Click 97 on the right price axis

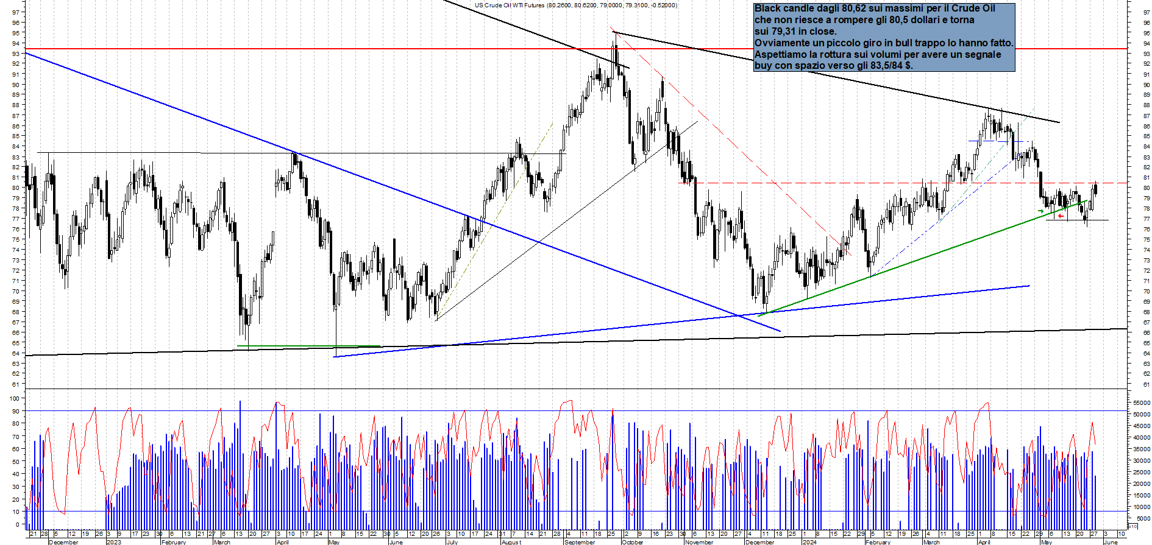click(x=1147, y=12)
